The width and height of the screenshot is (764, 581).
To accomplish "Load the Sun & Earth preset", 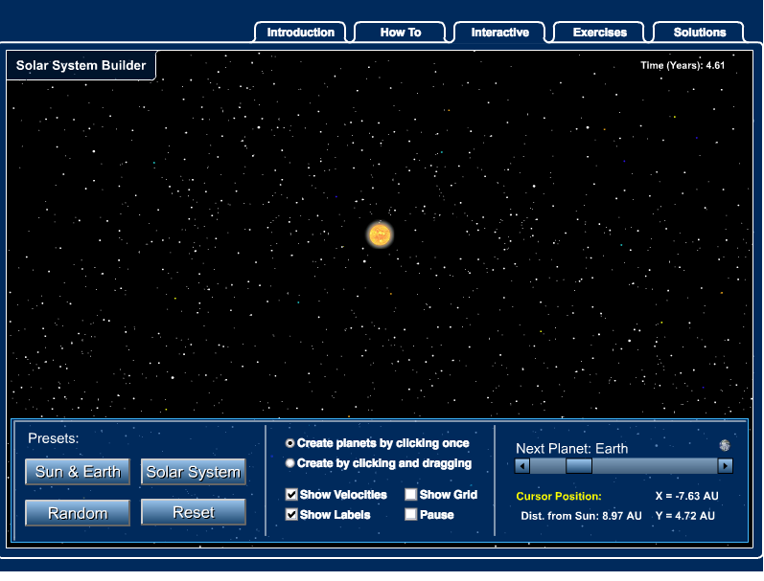I will coord(78,472).
